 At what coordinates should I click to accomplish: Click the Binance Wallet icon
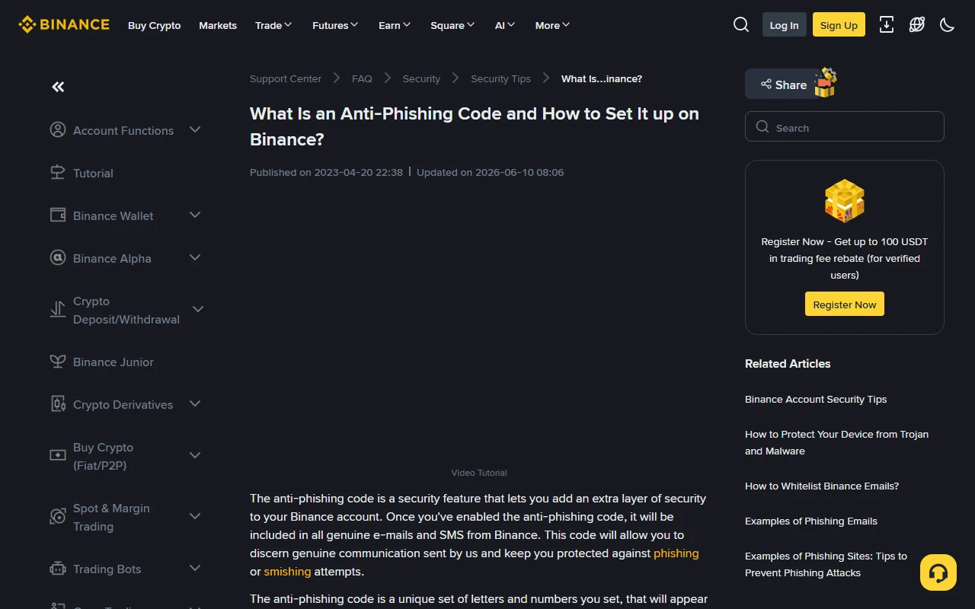coord(58,215)
